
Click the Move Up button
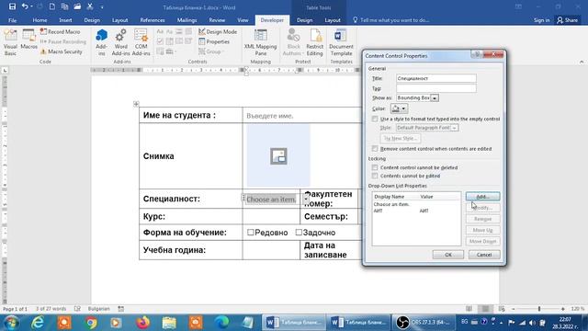pos(482,230)
